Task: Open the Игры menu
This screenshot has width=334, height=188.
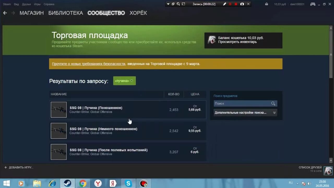Action: [x=37, y=4]
